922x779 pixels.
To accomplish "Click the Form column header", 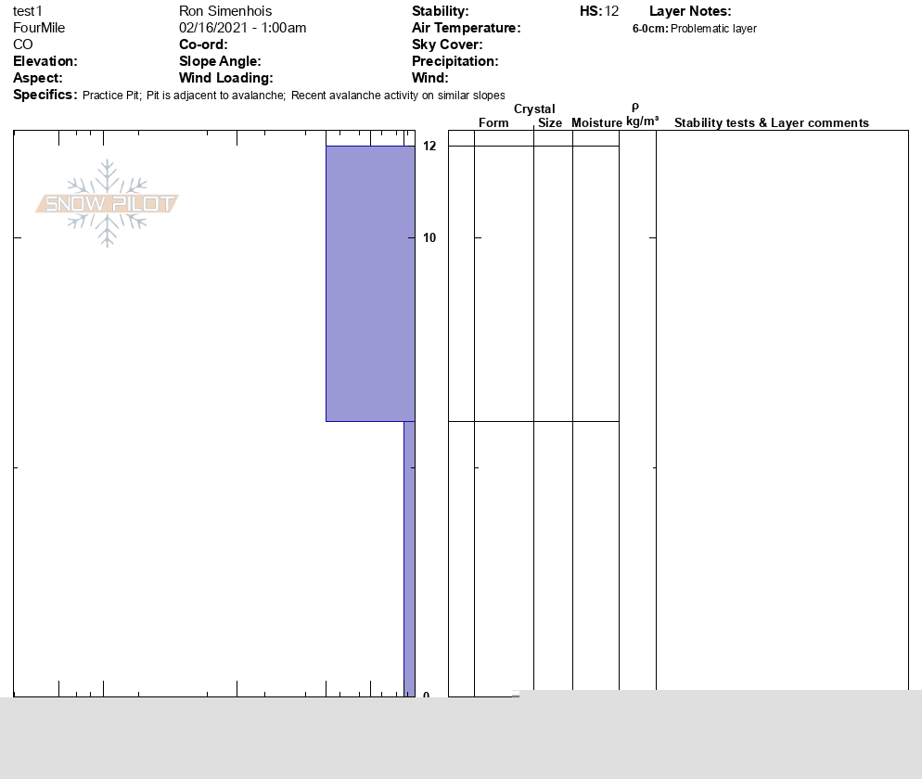I will coord(493,122).
